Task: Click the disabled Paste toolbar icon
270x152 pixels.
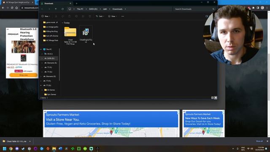Action: click(69, 16)
